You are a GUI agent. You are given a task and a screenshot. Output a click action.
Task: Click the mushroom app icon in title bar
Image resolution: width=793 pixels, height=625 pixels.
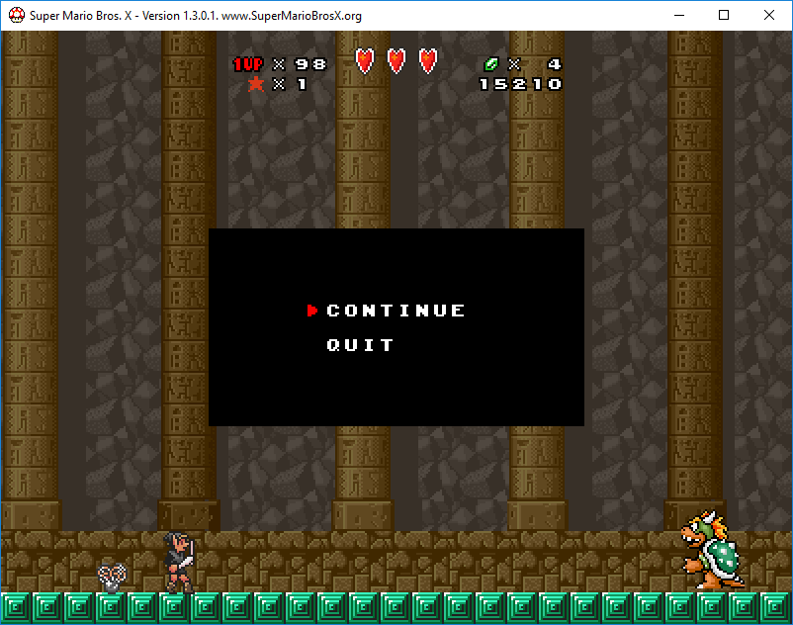pos(17,15)
